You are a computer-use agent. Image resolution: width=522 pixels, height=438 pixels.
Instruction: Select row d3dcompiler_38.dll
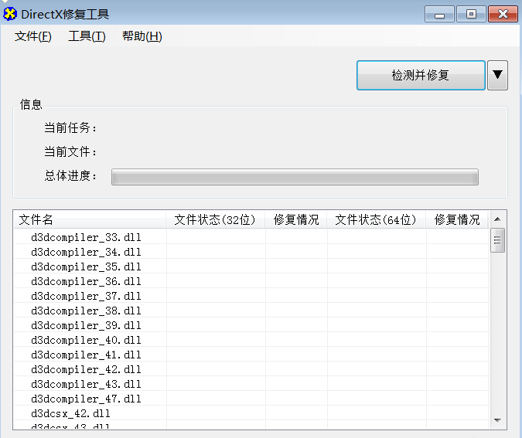coord(251,311)
